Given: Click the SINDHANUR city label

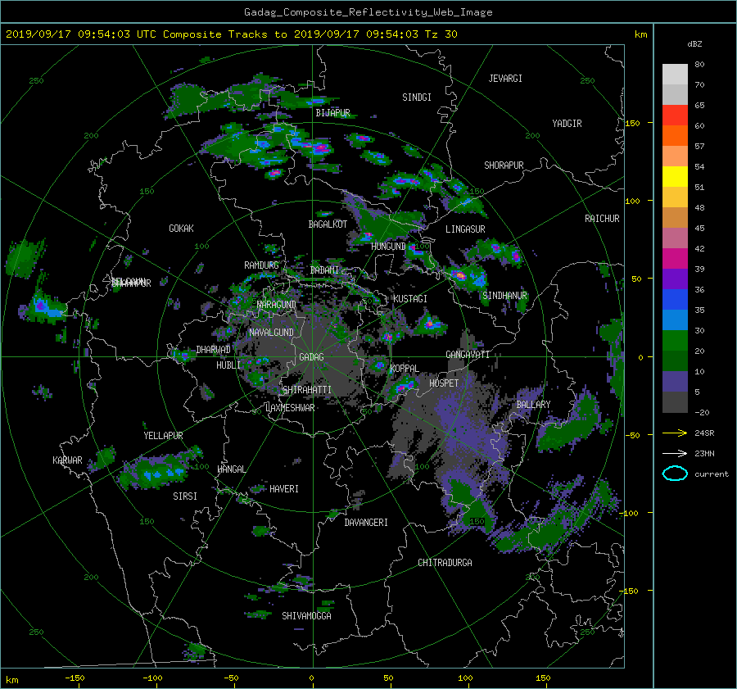Looking at the screenshot, I should click(504, 296).
